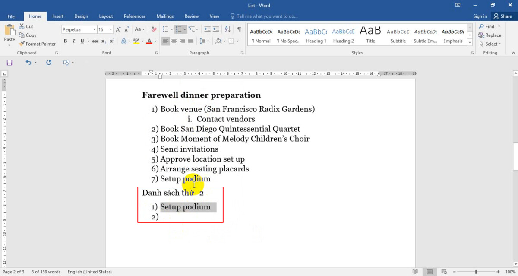The image size is (518, 276).
Task: Expand the Styles gallery
Action: click(x=470, y=42)
